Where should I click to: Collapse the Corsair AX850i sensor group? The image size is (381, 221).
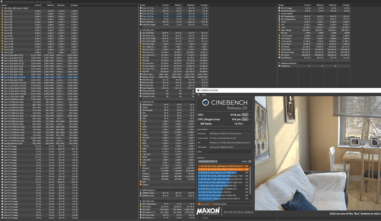tap(279, 14)
